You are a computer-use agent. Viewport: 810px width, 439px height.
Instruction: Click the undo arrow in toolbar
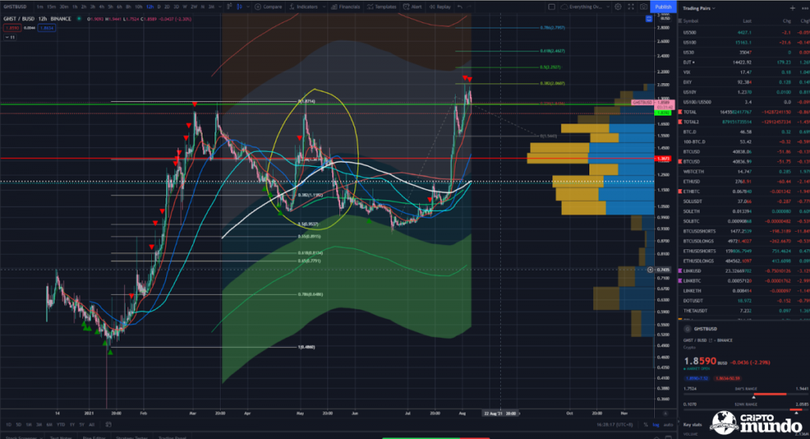pyautogui.click(x=460, y=6)
